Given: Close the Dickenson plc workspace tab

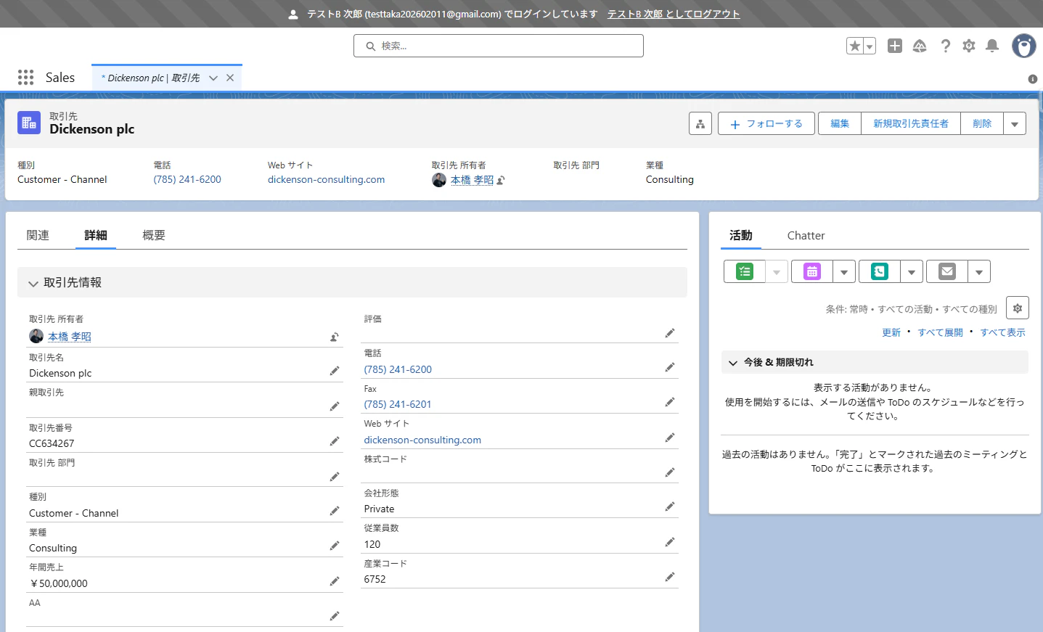Looking at the screenshot, I should pos(230,78).
